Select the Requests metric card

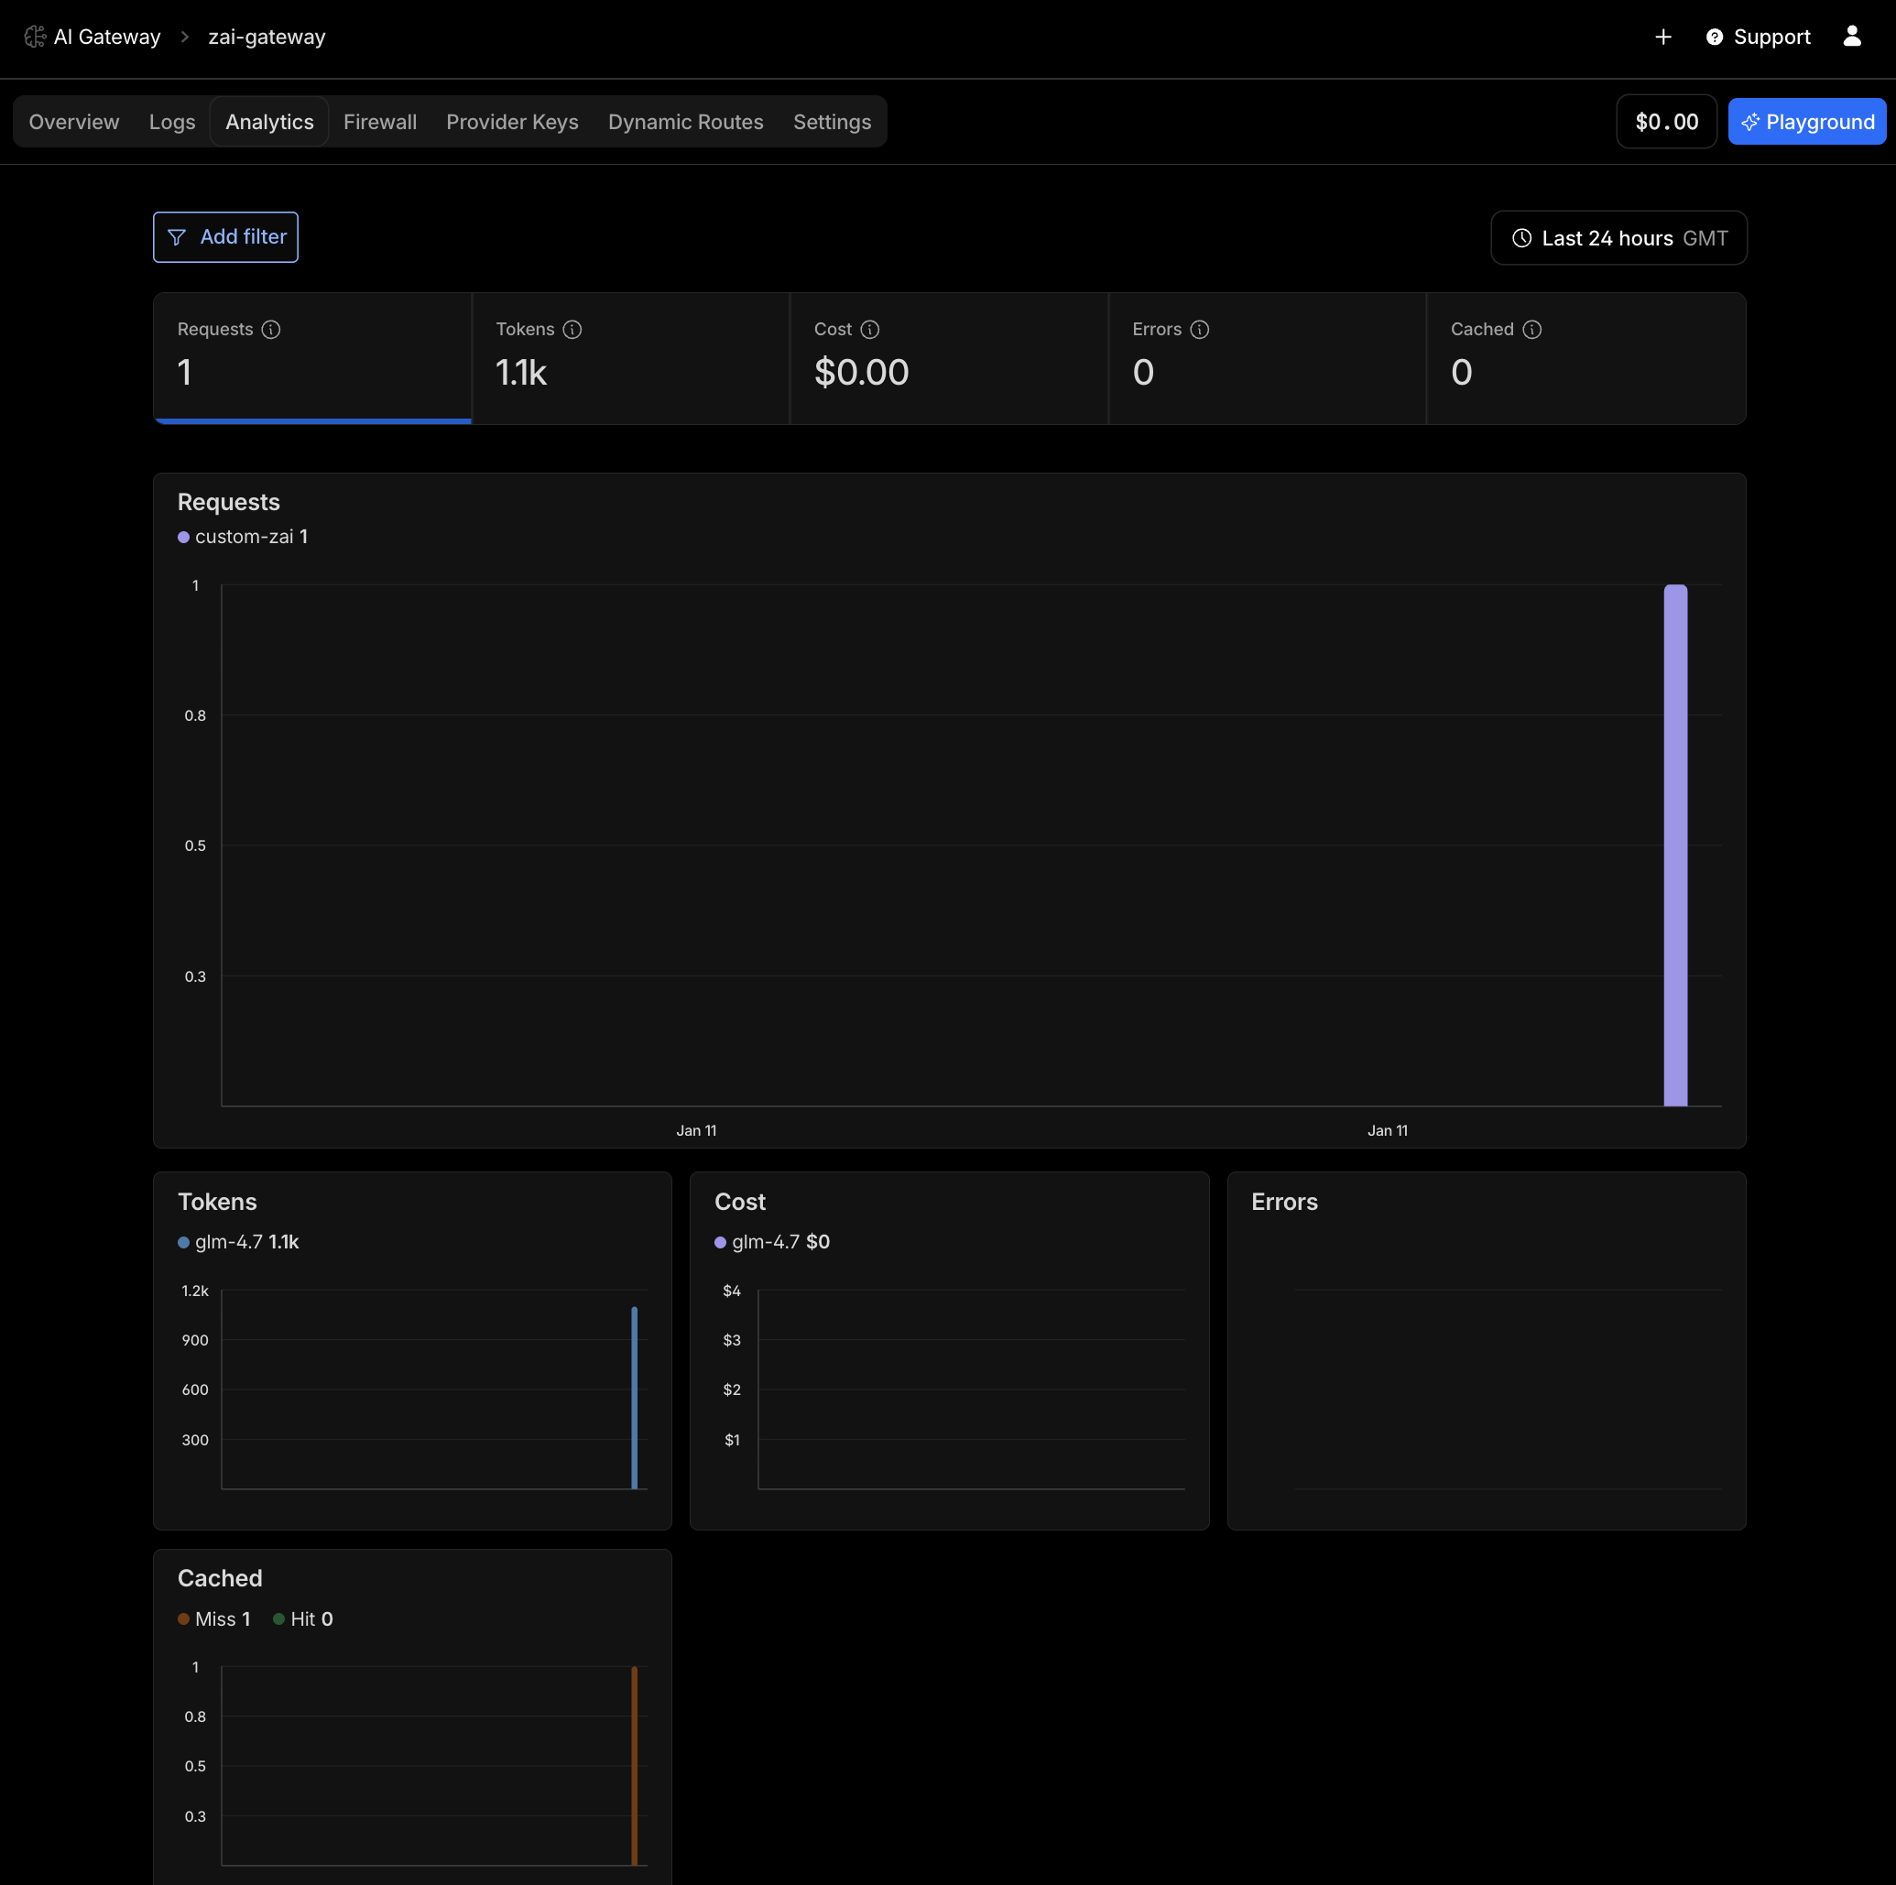(312, 358)
